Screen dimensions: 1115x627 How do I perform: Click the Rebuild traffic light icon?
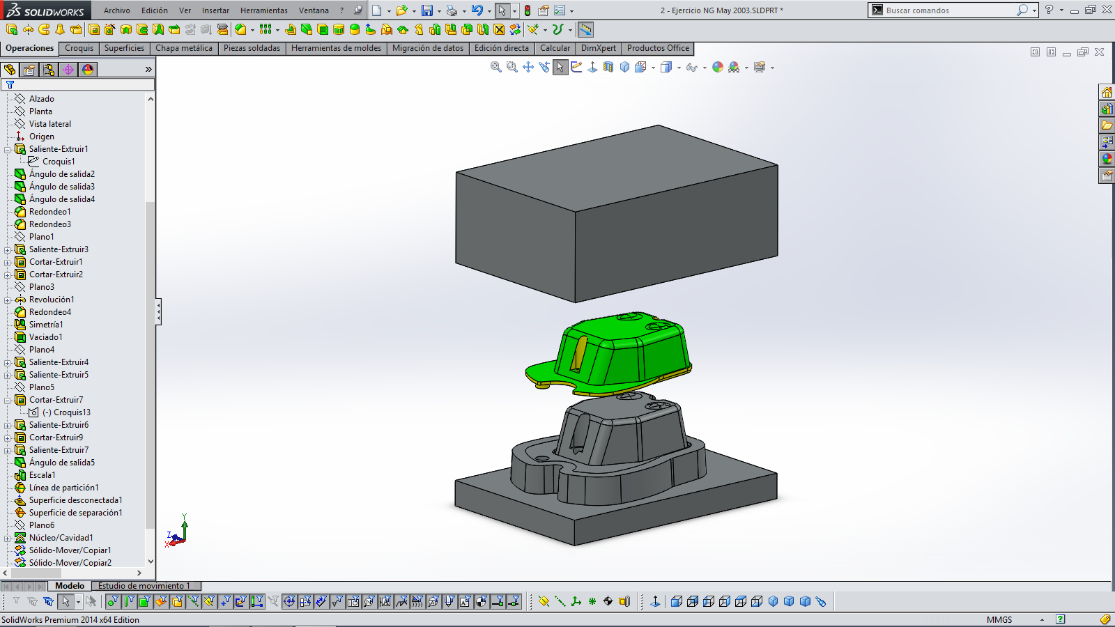pyautogui.click(x=528, y=10)
